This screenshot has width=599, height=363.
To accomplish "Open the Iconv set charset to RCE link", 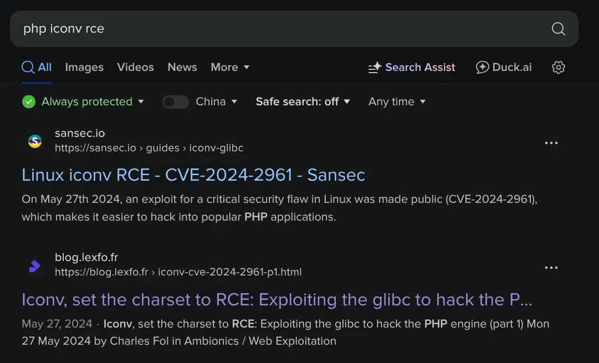I will [x=277, y=300].
